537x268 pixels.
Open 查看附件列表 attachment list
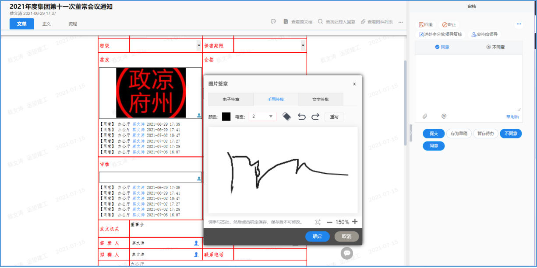[x=377, y=22]
